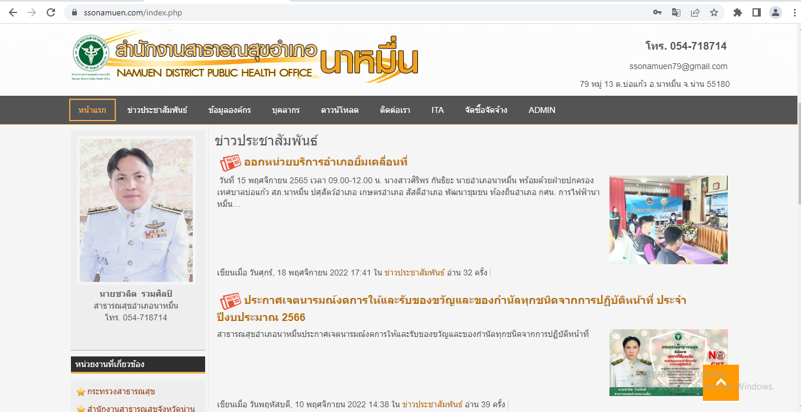Click star icon next to กระทรวงสาธารณสุข
The width and height of the screenshot is (801, 412).
81,392
